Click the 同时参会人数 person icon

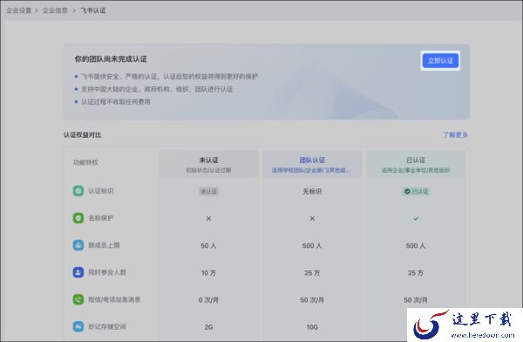(78, 272)
